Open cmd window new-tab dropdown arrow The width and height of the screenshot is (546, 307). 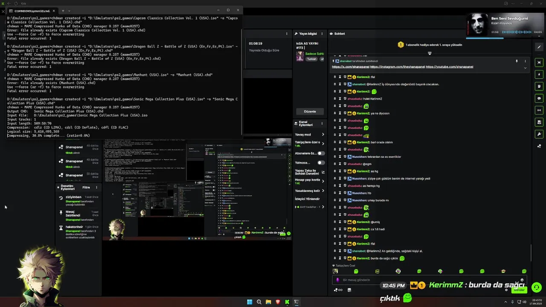pyautogui.click(x=69, y=11)
